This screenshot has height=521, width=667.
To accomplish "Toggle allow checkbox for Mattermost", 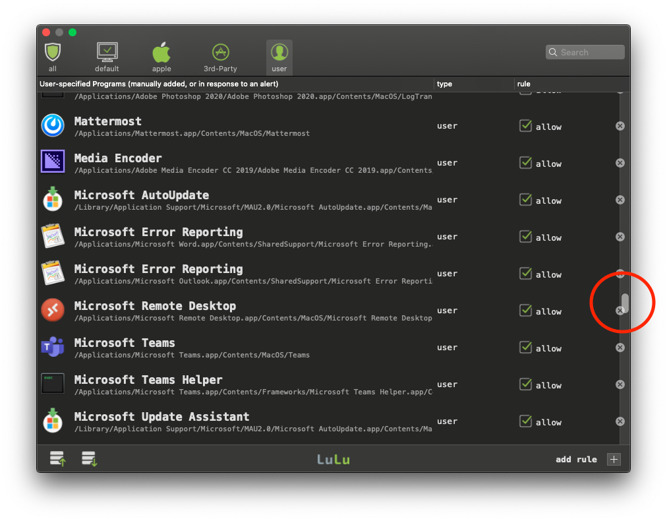I will pyautogui.click(x=526, y=126).
